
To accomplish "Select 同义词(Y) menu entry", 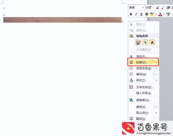I will [x=142, y=113].
